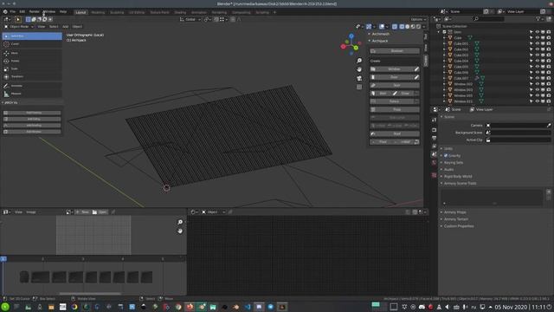The height and width of the screenshot is (312, 554).
Task: Disable render camera icon for Cube.004
Action: coord(548,61)
